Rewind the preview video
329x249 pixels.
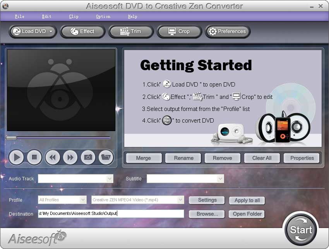53,157
